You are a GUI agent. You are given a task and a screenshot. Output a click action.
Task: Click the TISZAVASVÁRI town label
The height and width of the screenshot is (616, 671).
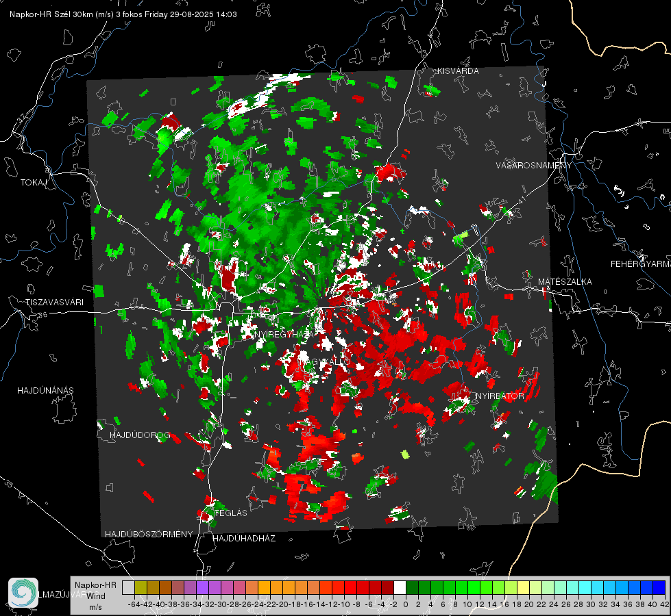[54, 303]
